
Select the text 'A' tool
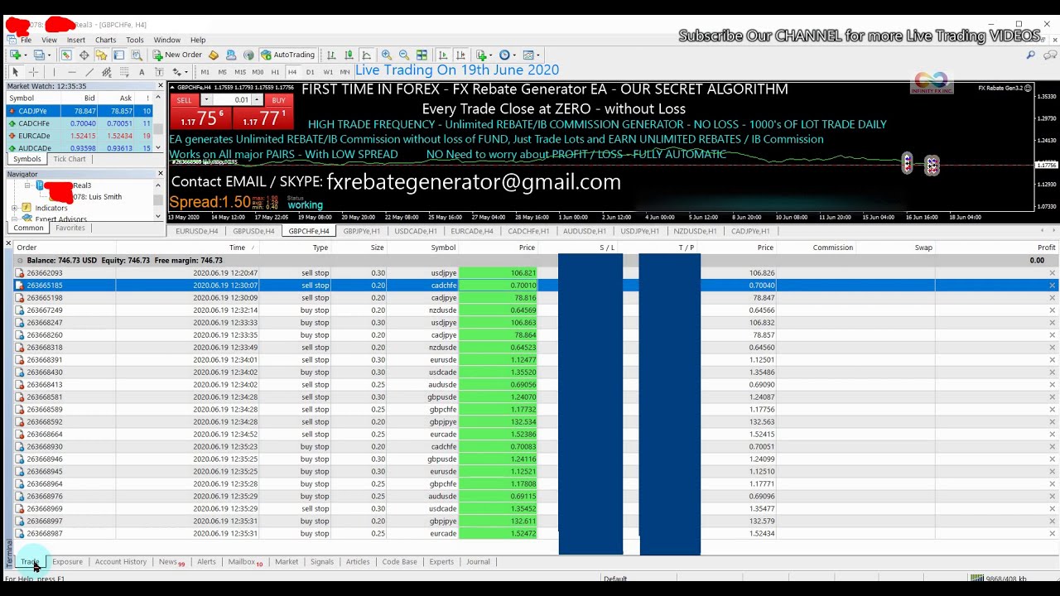[x=142, y=72]
